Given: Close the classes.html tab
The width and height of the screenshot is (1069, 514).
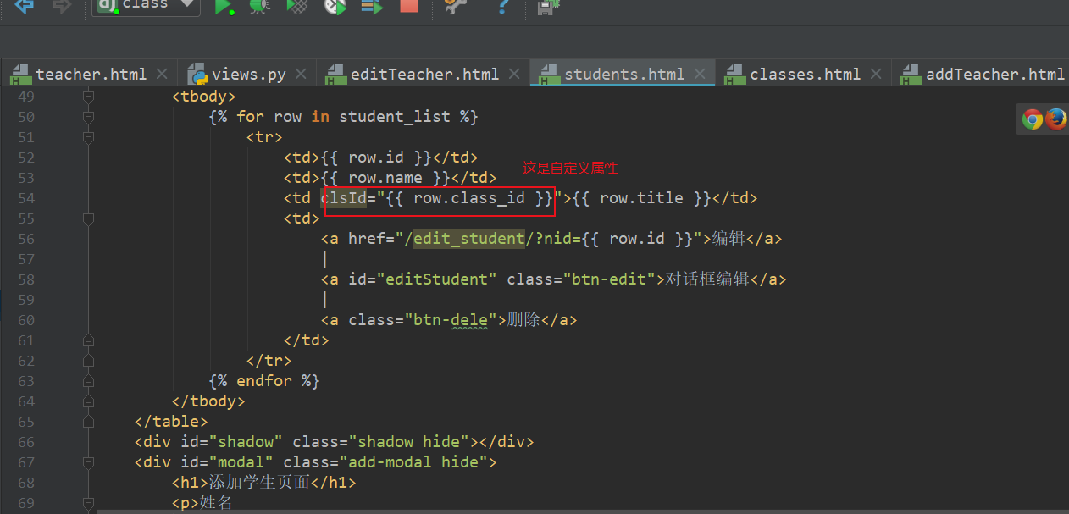Looking at the screenshot, I should (x=876, y=74).
